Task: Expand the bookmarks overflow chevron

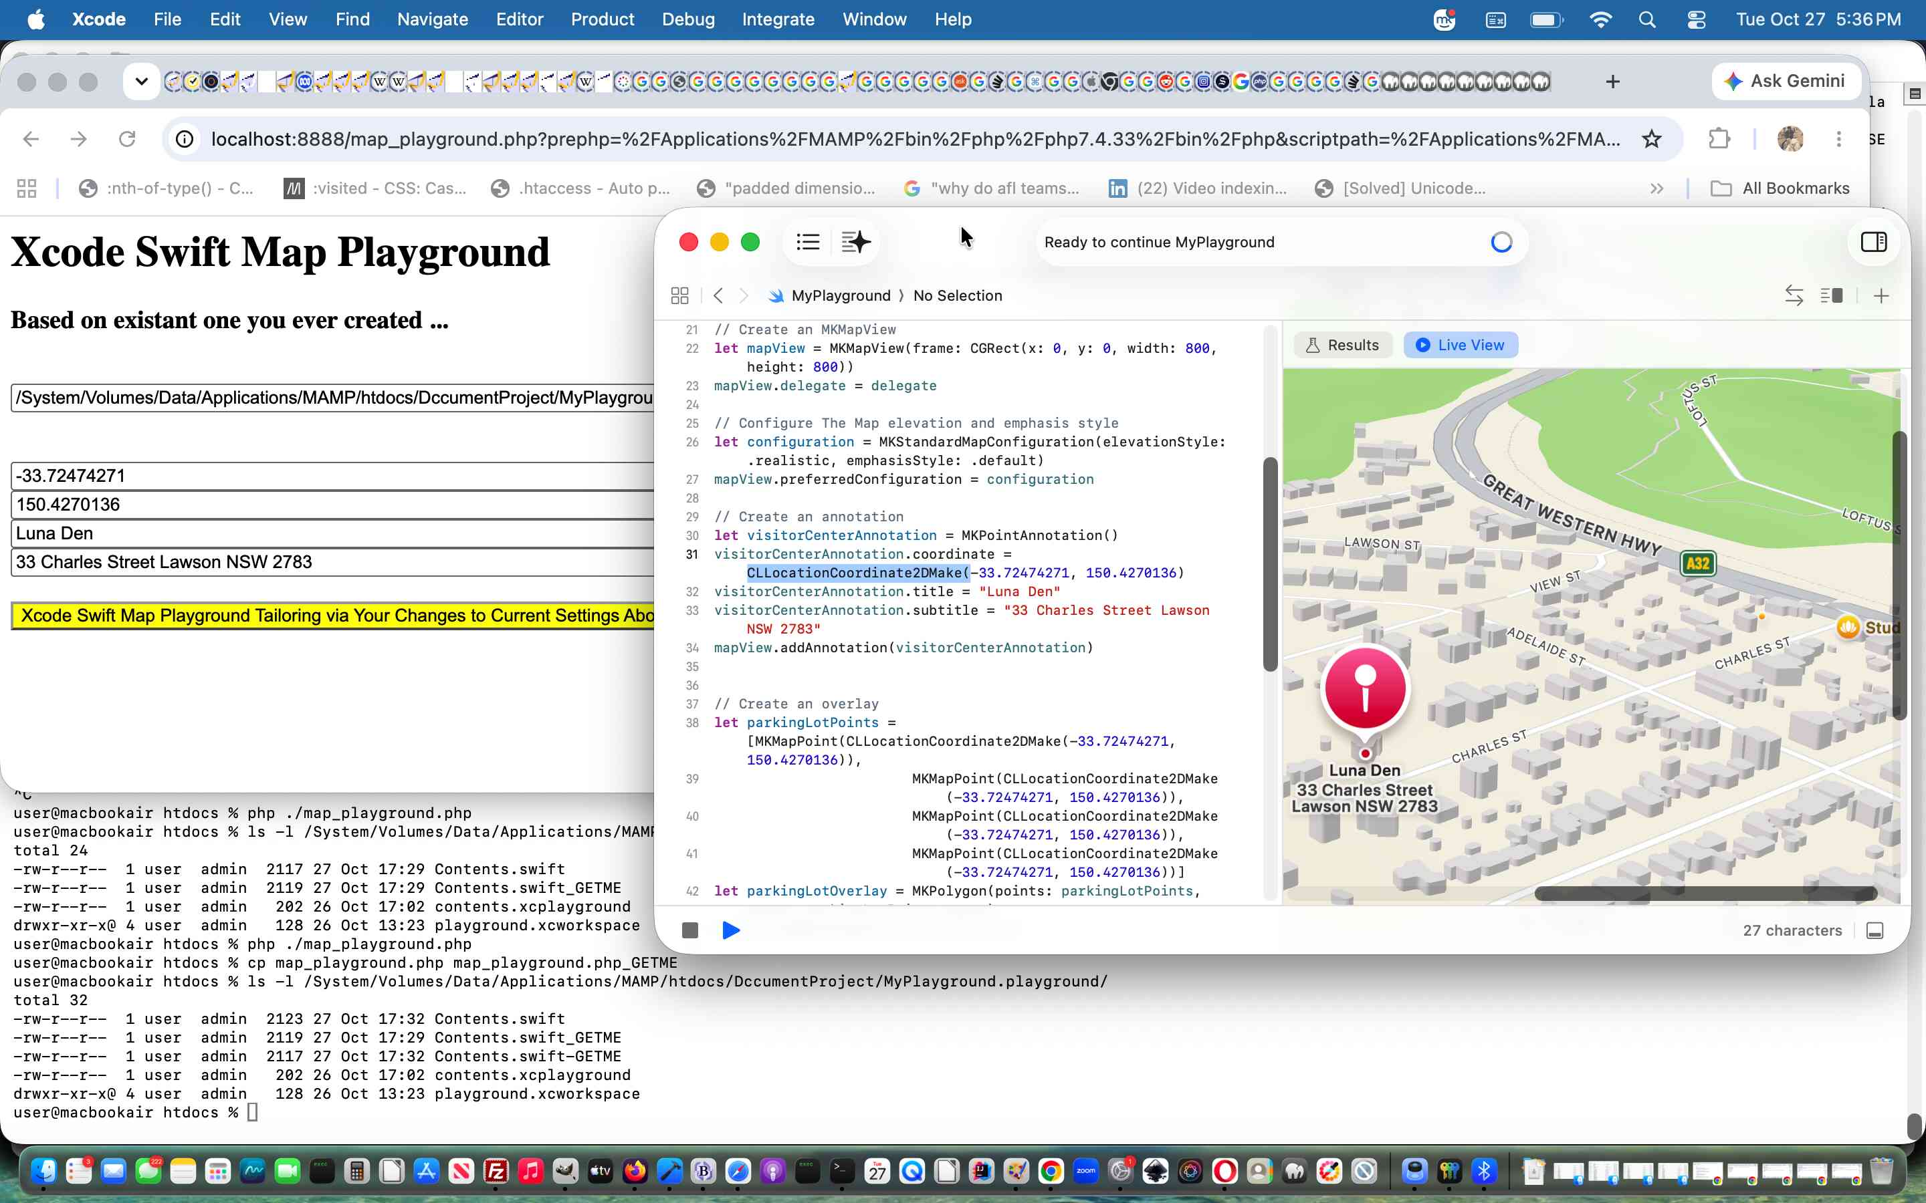Action: coord(1656,188)
